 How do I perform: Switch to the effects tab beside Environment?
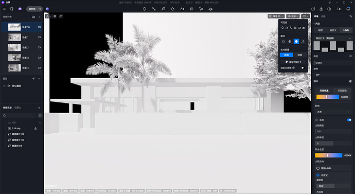(x=323, y=16)
